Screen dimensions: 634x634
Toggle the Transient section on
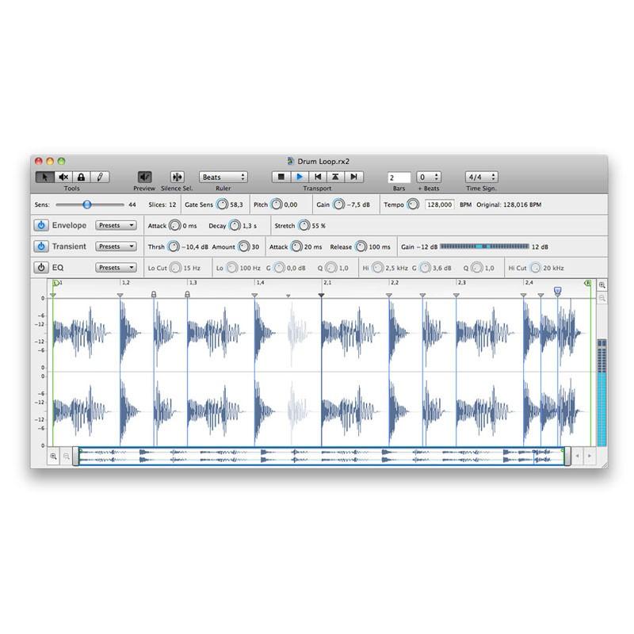[40, 246]
